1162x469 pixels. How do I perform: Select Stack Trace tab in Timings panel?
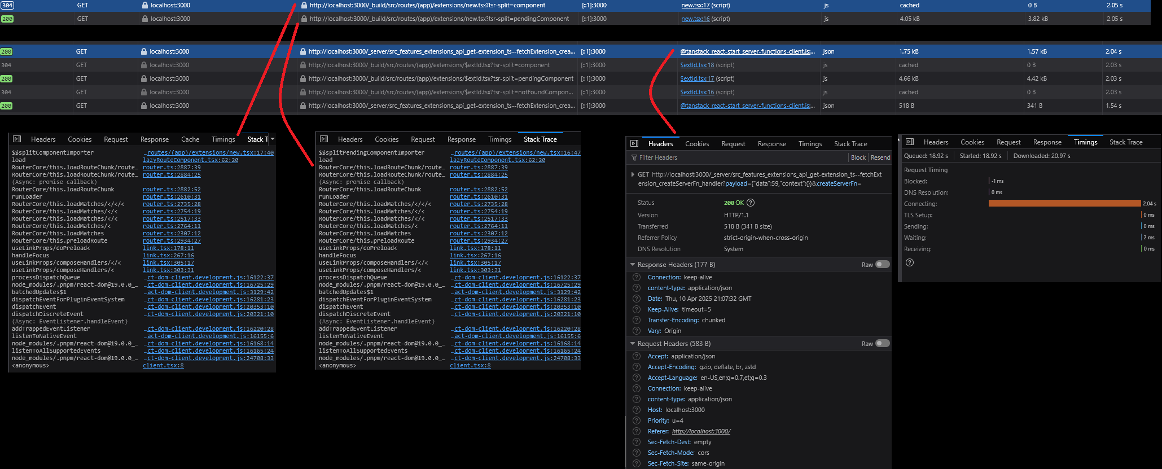tap(1126, 142)
